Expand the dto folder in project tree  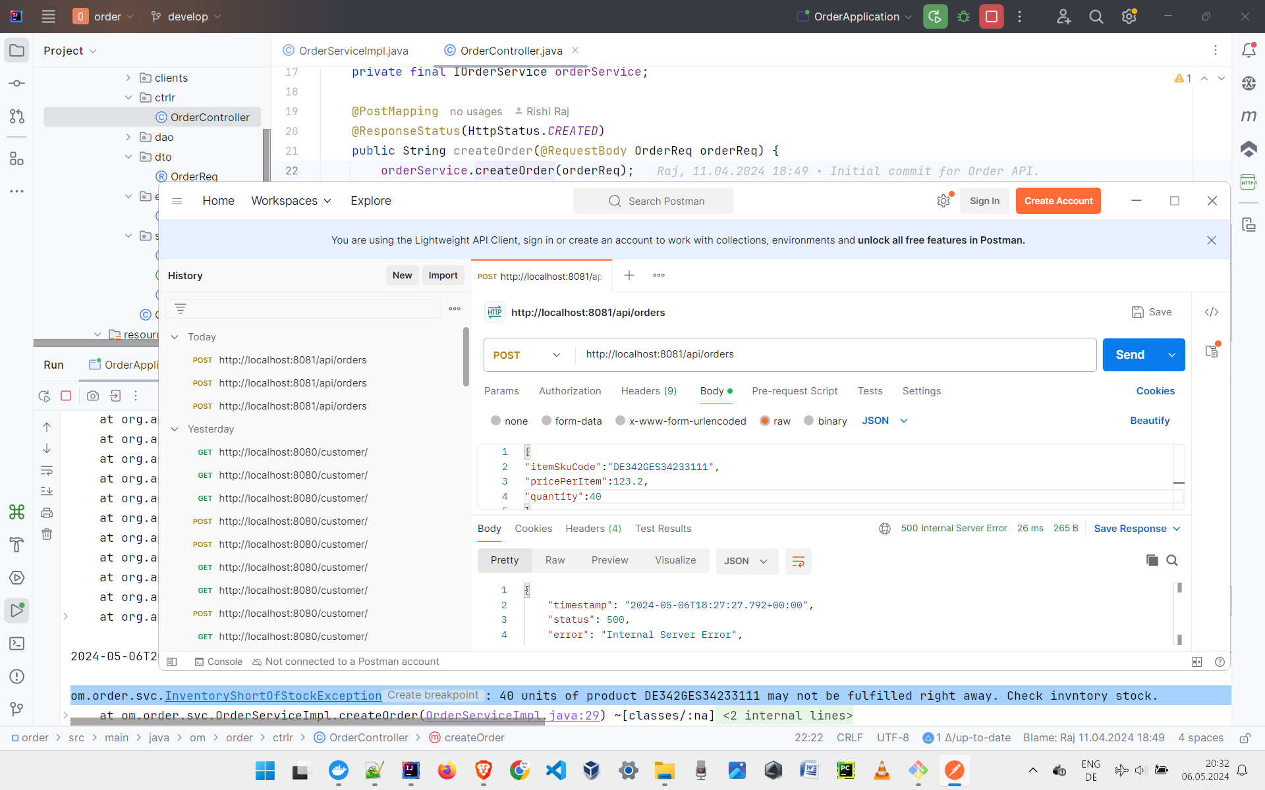pos(128,157)
